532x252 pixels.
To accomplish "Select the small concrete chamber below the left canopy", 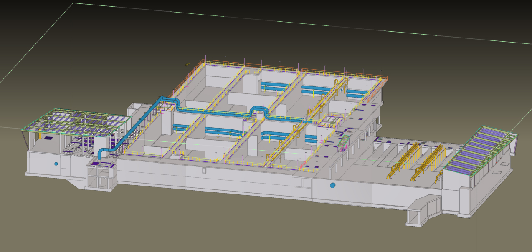I will (x=100, y=175).
